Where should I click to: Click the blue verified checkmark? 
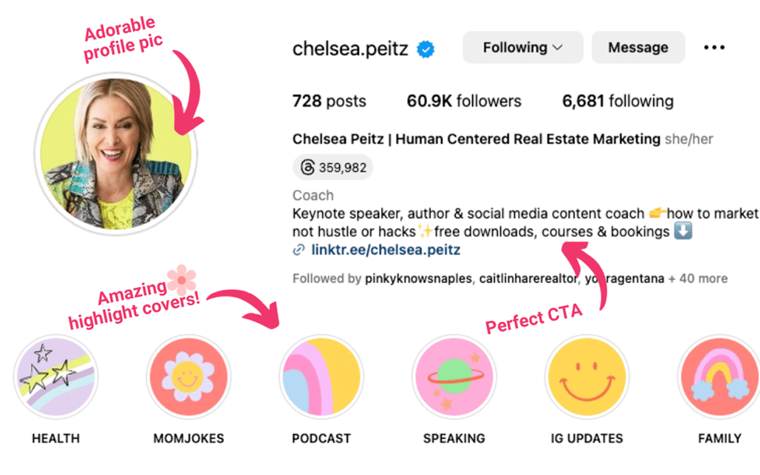[426, 47]
